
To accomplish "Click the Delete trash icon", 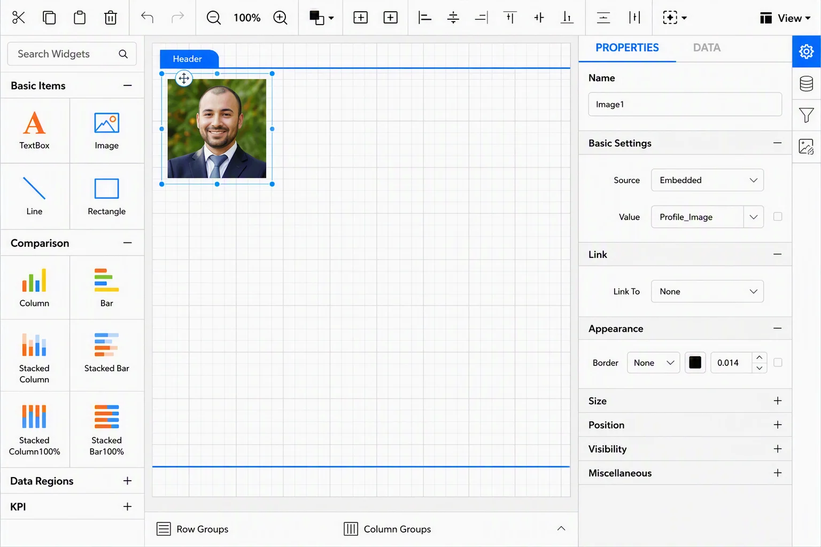I will pos(111,18).
